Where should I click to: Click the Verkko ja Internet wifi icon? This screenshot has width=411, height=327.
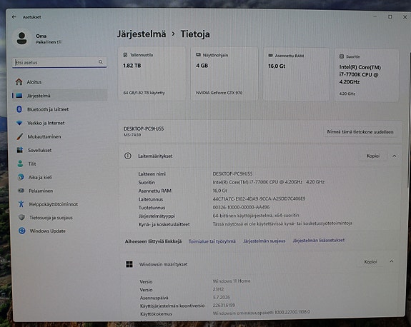[x=19, y=123]
